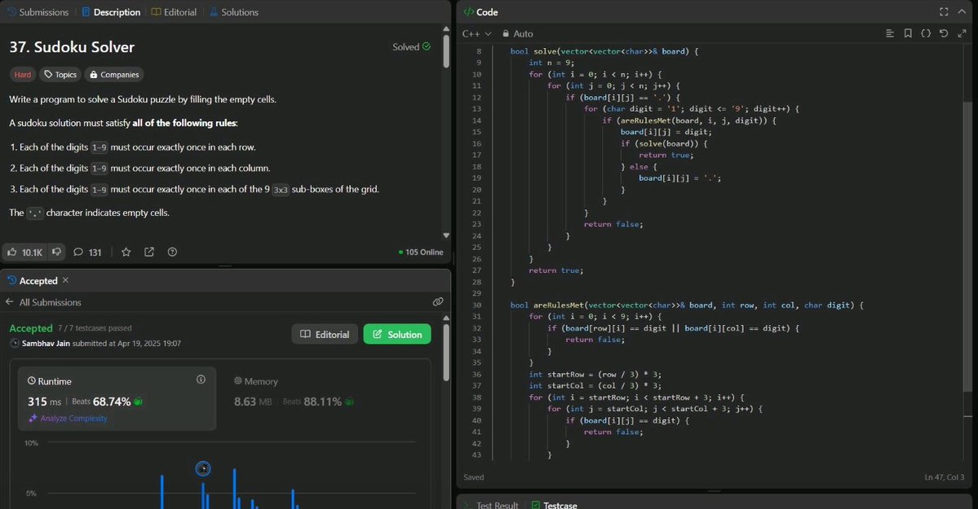This screenshot has width=978, height=509.
Task: Show the Companies tag
Action: pyautogui.click(x=114, y=75)
